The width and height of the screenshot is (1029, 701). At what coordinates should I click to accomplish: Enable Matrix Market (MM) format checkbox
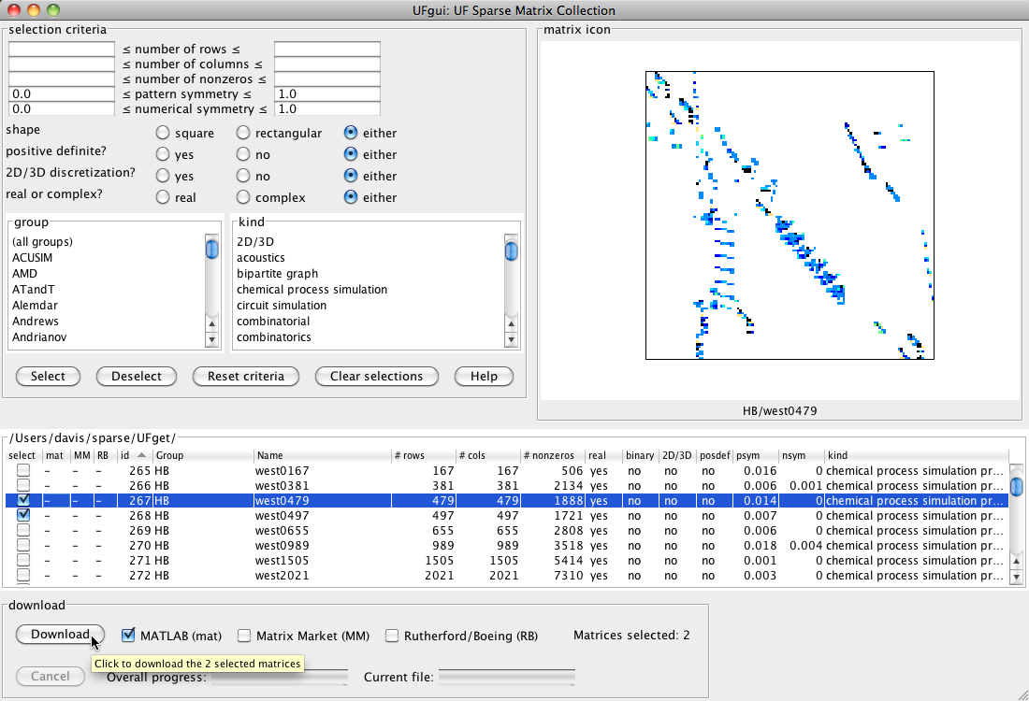coord(244,636)
